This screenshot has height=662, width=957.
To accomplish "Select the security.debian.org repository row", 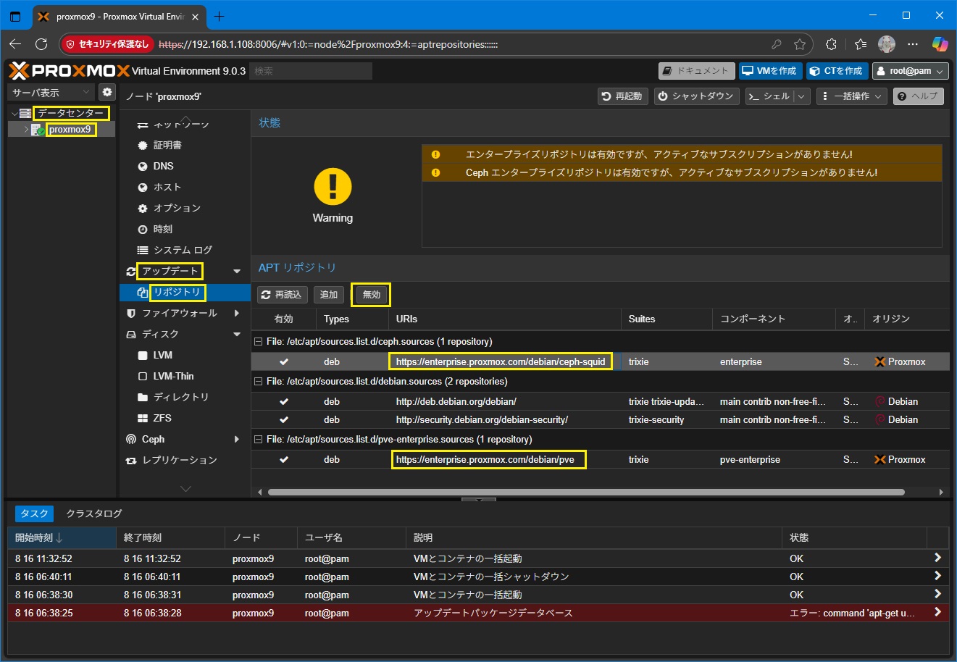I will (x=600, y=419).
